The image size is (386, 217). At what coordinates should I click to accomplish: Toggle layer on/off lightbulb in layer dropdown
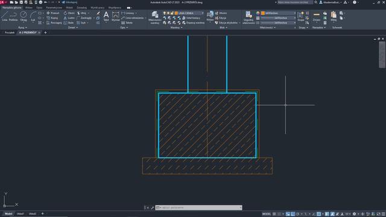coord(165,13)
